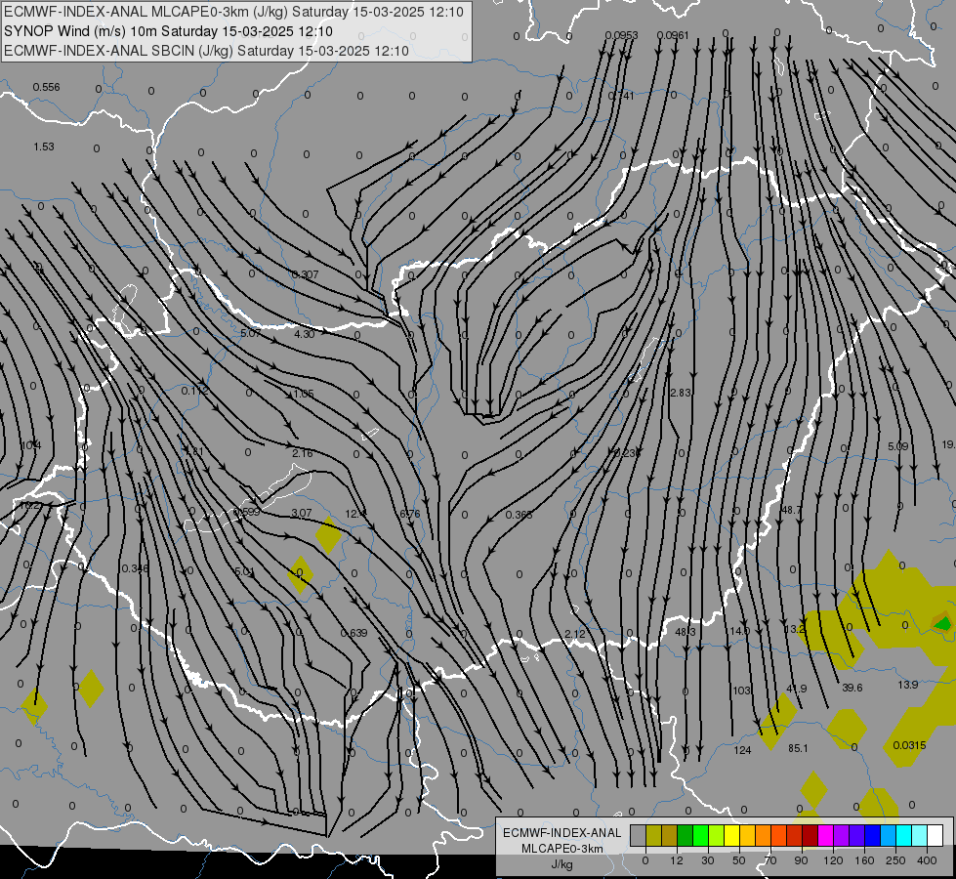This screenshot has height=879, width=956.
Task: Click the dark red legend swatch
Action: point(810,836)
